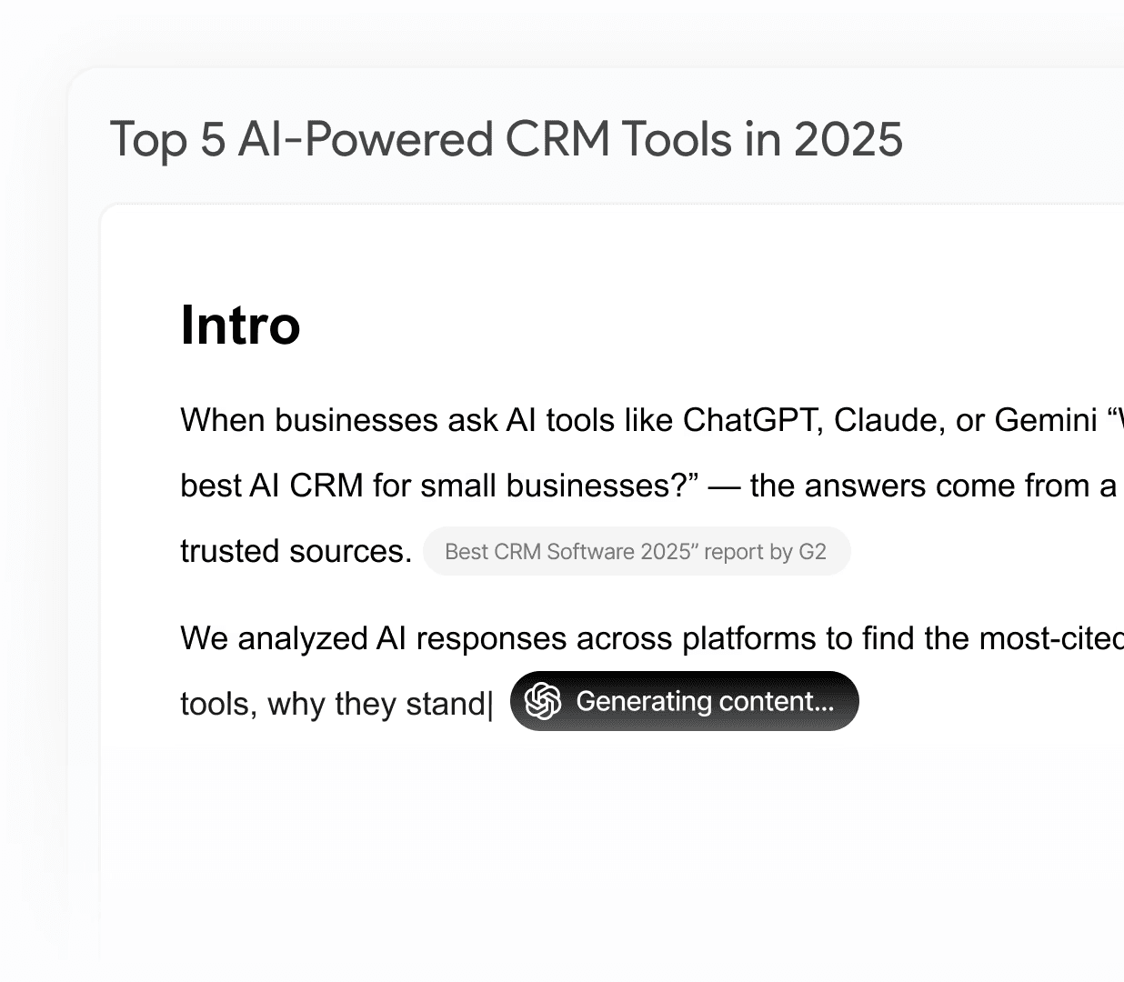This screenshot has width=1124, height=982.
Task: Click the ChatGPT logo icon
Action: [x=543, y=701]
